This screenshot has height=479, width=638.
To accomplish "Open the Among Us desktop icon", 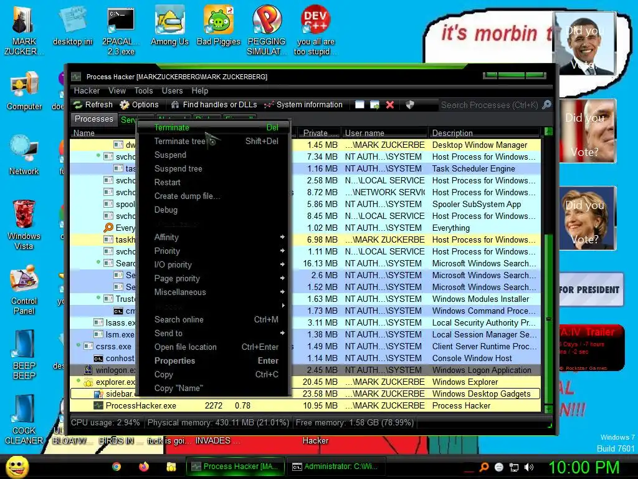I will [x=169, y=26].
